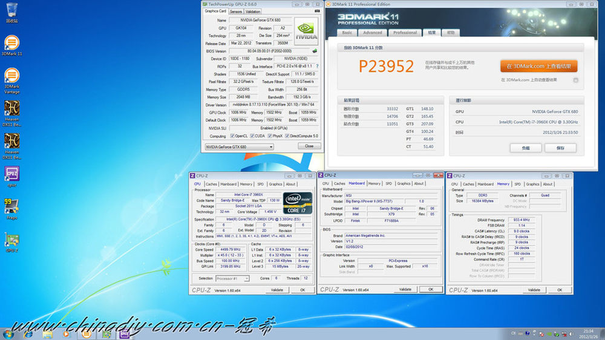Click the BIOS save chip icon in GPU-Z
The height and width of the screenshot is (340, 605).
(315, 51)
